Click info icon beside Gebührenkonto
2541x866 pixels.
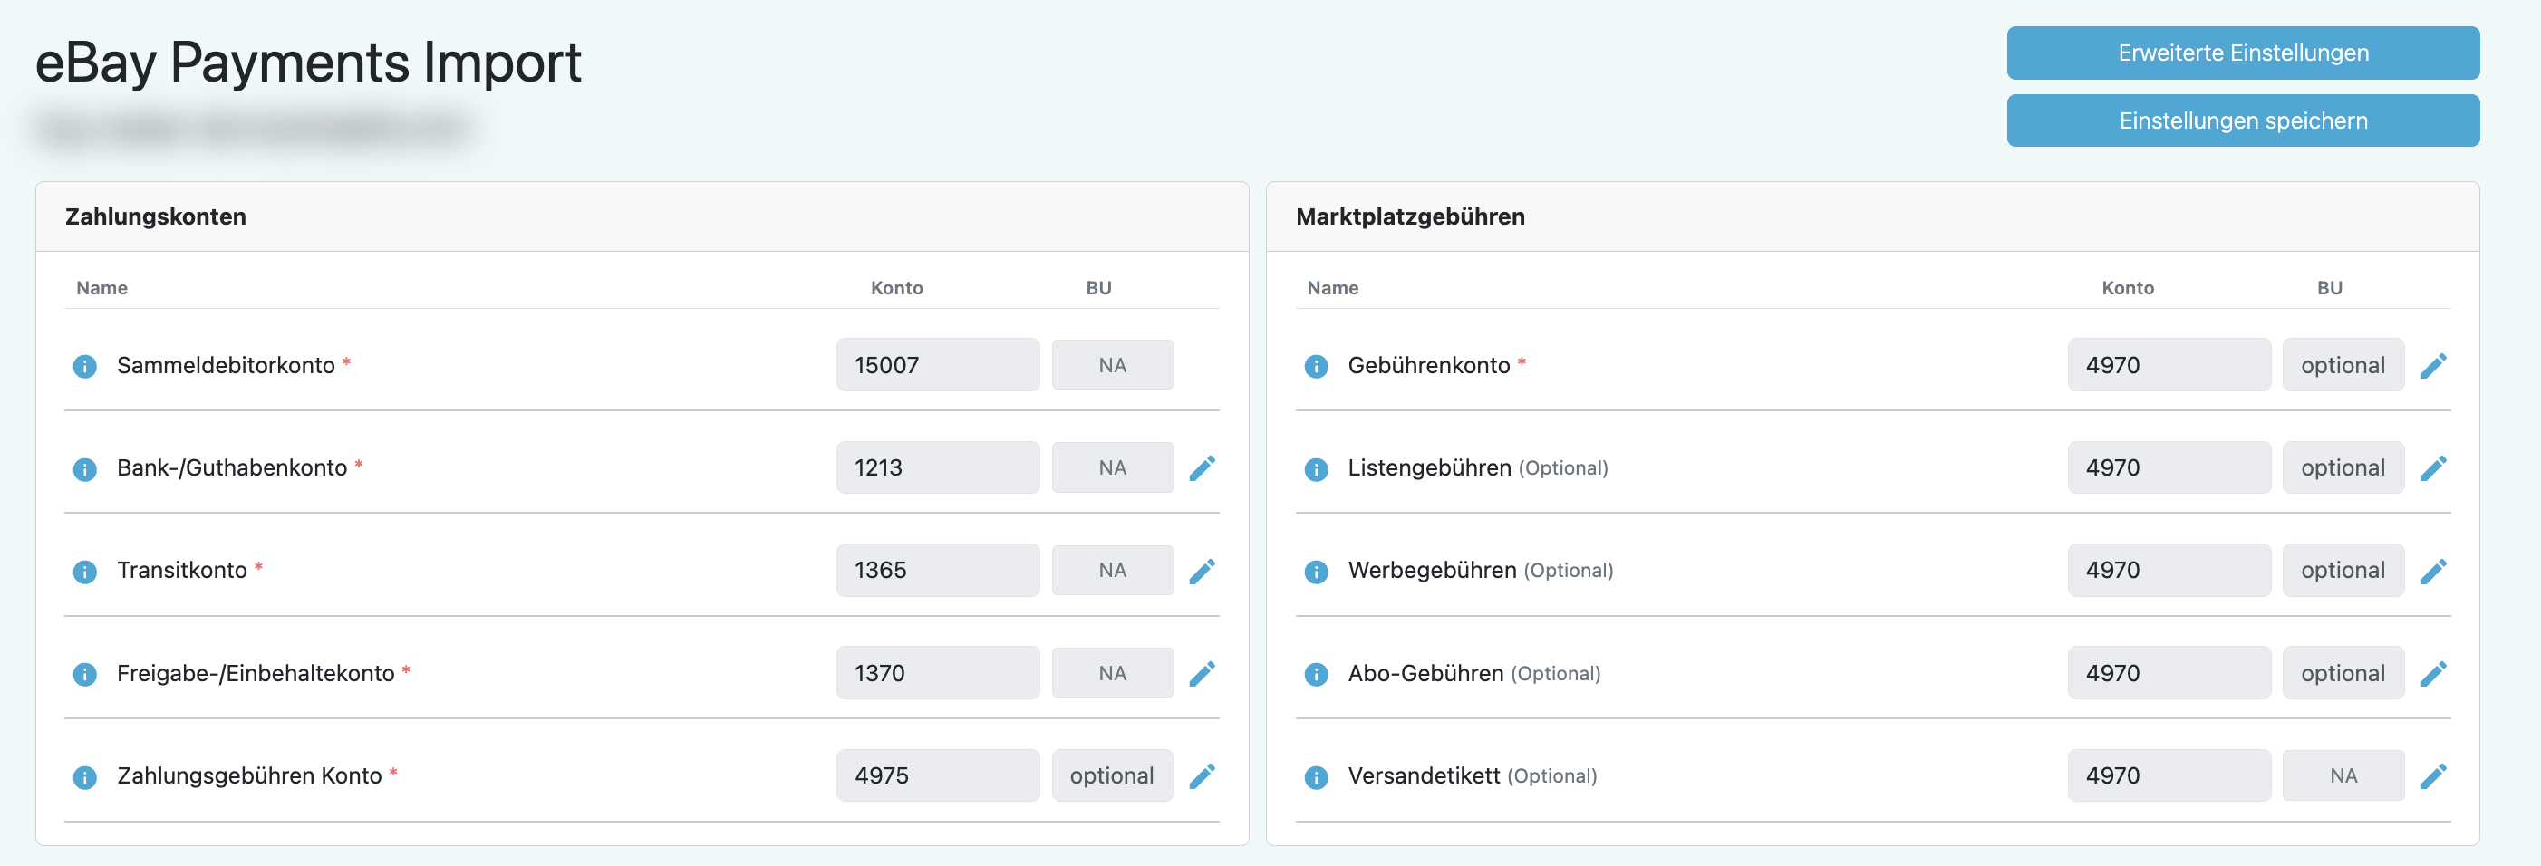(1316, 366)
